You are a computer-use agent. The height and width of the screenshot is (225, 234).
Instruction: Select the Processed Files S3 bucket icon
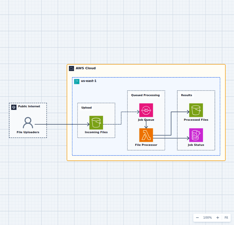click(196, 110)
